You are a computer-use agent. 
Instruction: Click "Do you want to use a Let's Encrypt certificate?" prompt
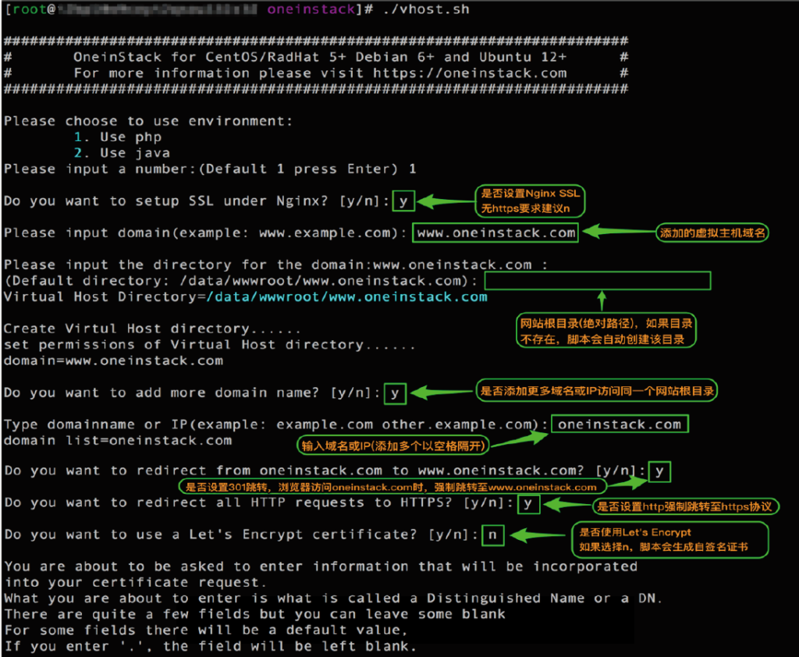pyautogui.click(x=240, y=534)
